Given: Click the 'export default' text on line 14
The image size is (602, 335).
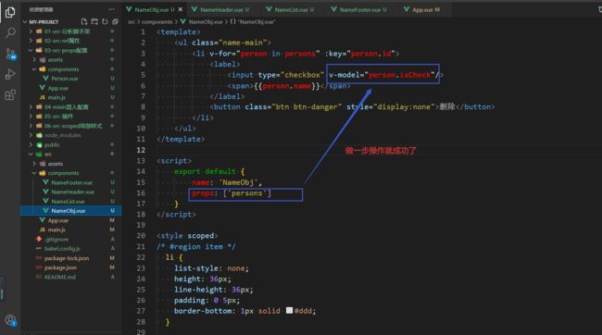Looking at the screenshot, I should tap(205, 171).
